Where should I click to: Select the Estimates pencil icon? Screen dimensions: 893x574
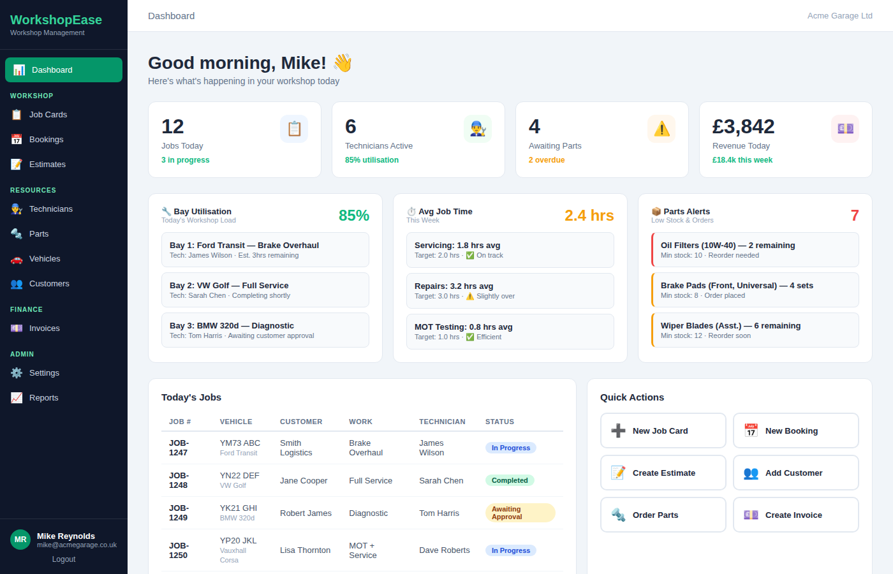pos(17,164)
